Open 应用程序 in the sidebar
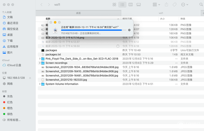This screenshot has height=131, width=204. click(12, 47)
